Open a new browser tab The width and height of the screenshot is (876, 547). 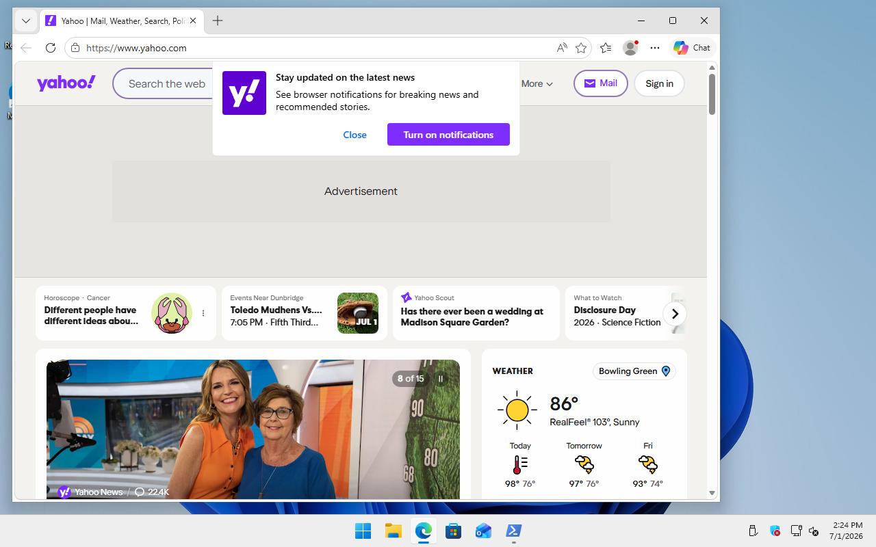coord(218,21)
